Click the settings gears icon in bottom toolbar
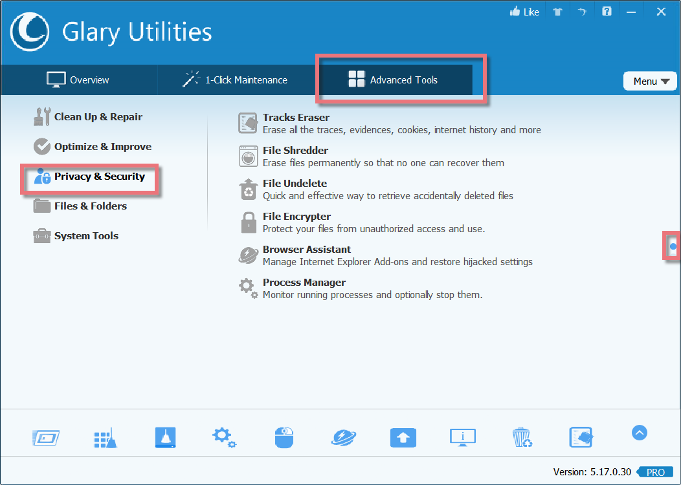The width and height of the screenshot is (681, 485). [224, 438]
